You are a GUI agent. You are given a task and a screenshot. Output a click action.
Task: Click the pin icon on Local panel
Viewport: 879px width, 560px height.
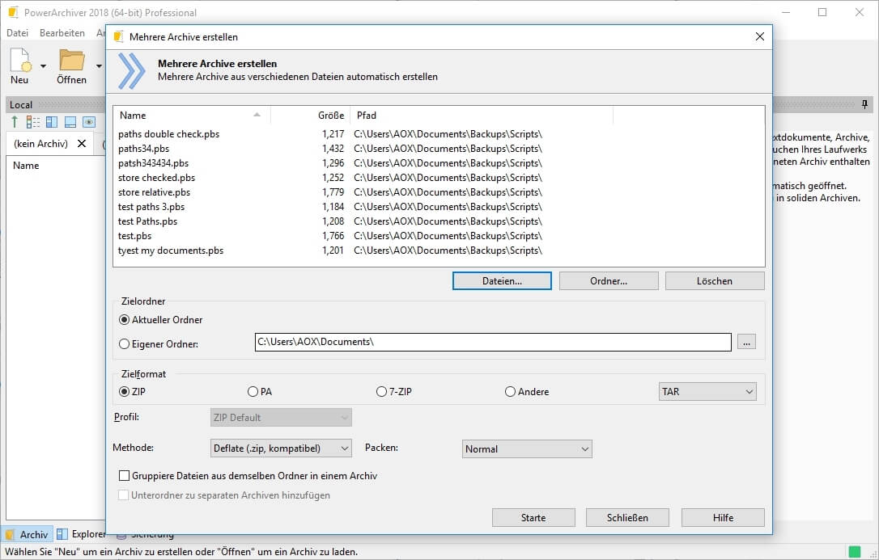click(x=864, y=105)
